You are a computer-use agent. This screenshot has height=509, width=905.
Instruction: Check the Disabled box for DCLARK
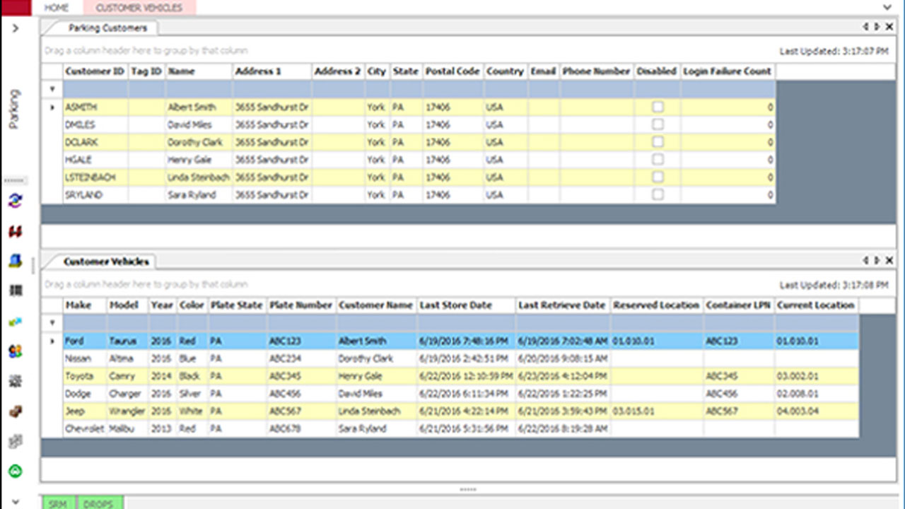[x=658, y=142]
